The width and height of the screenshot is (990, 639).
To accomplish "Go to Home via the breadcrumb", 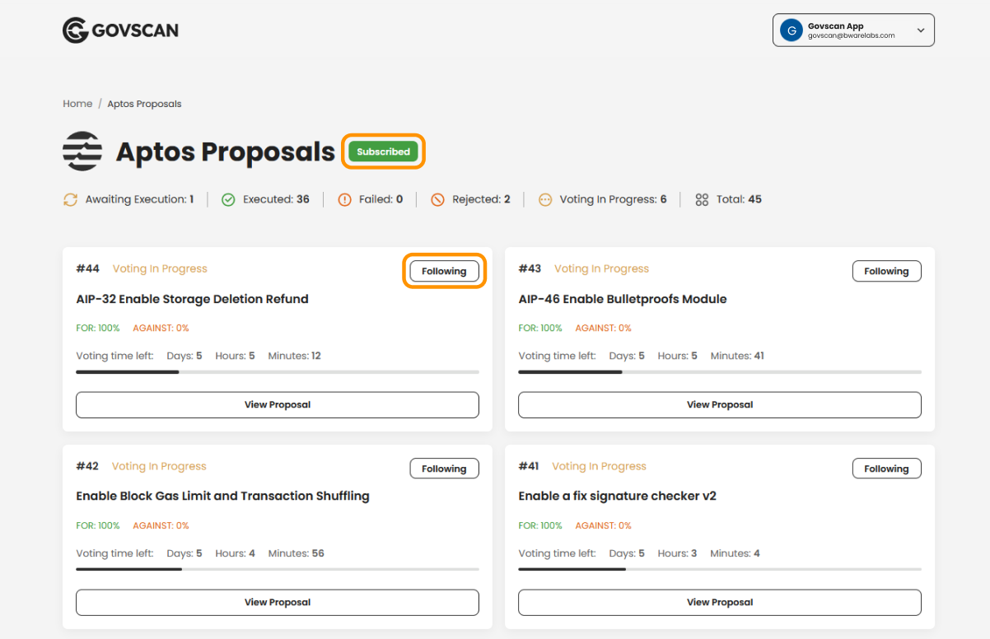I will (77, 103).
